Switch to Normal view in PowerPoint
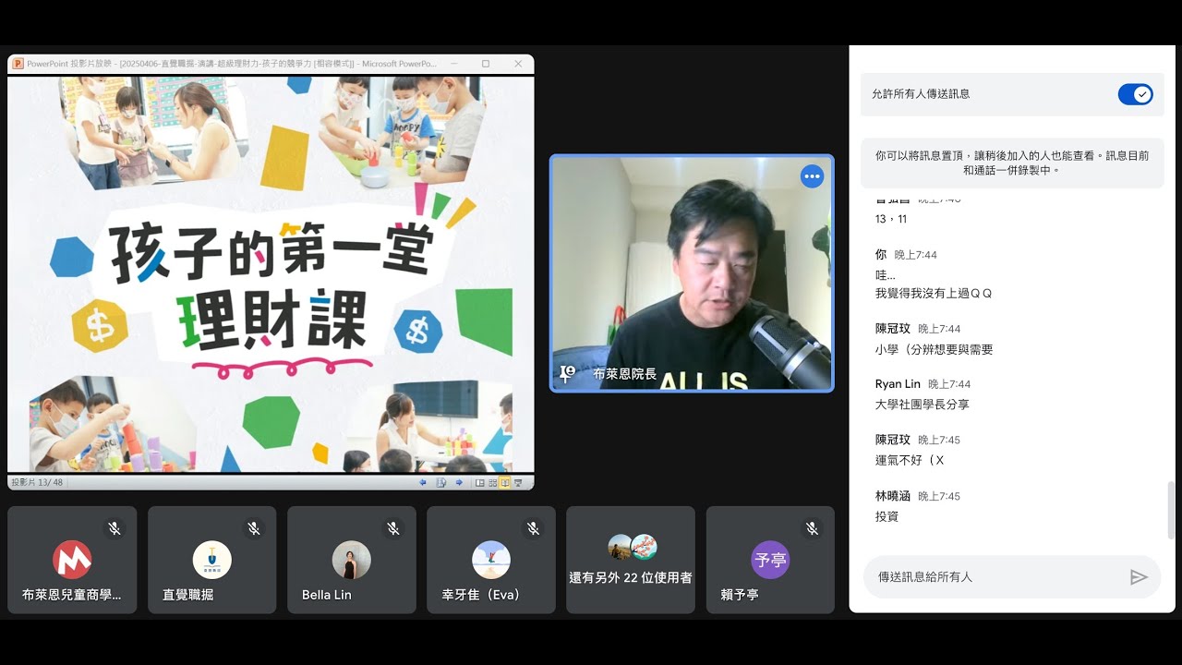The image size is (1182, 665). (x=479, y=482)
